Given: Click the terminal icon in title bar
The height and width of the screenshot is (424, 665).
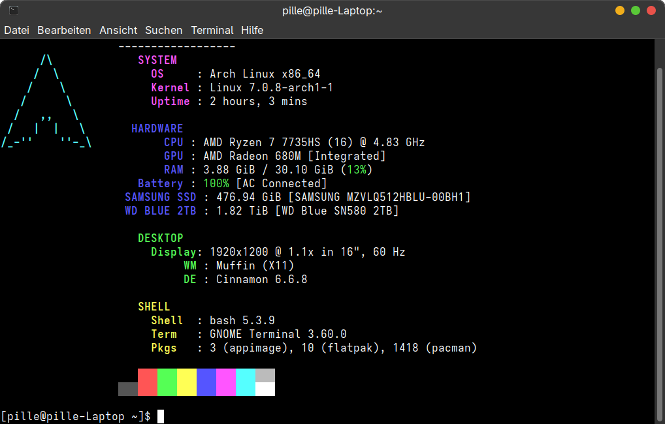Looking at the screenshot, I should [x=14, y=10].
